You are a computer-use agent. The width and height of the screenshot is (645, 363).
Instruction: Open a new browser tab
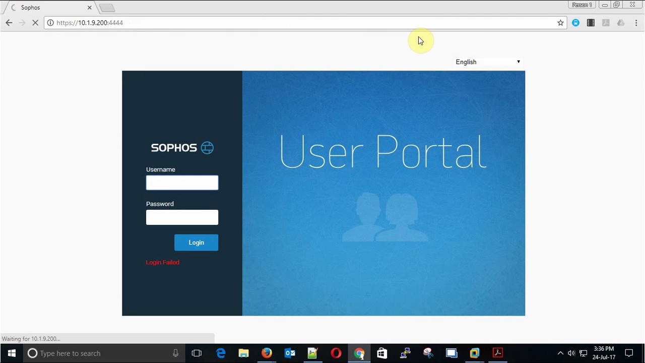click(107, 8)
